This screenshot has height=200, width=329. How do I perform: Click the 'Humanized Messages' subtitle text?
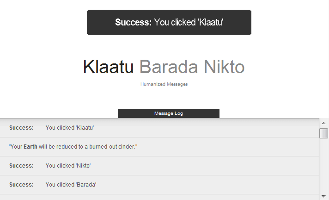164,84
